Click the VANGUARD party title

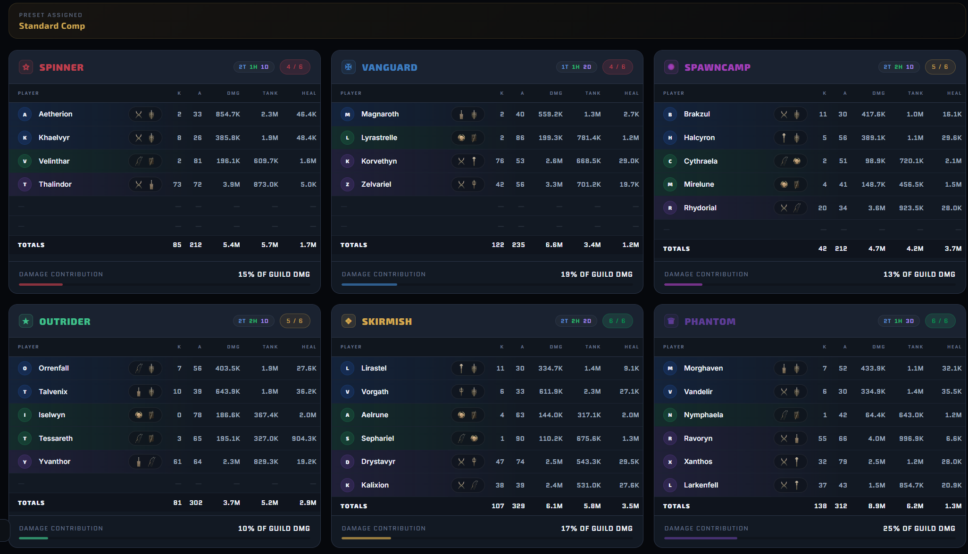tap(390, 67)
